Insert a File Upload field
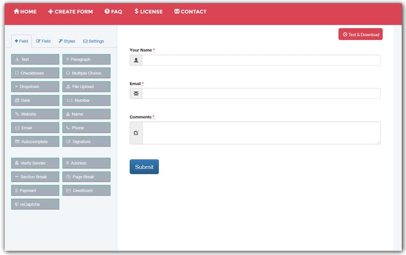This screenshot has height=255, width=406. [86, 87]
